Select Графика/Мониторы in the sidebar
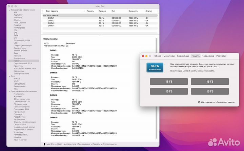Image resolution: width=244 pixels, height=151 pixels. pos(23,46)
